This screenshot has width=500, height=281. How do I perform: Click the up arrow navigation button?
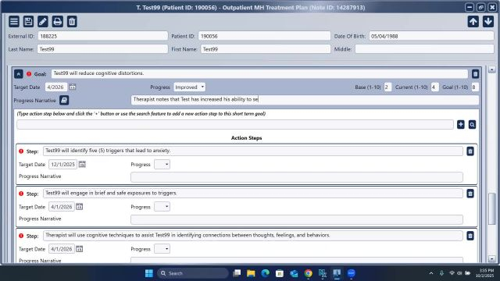(473, 21)
